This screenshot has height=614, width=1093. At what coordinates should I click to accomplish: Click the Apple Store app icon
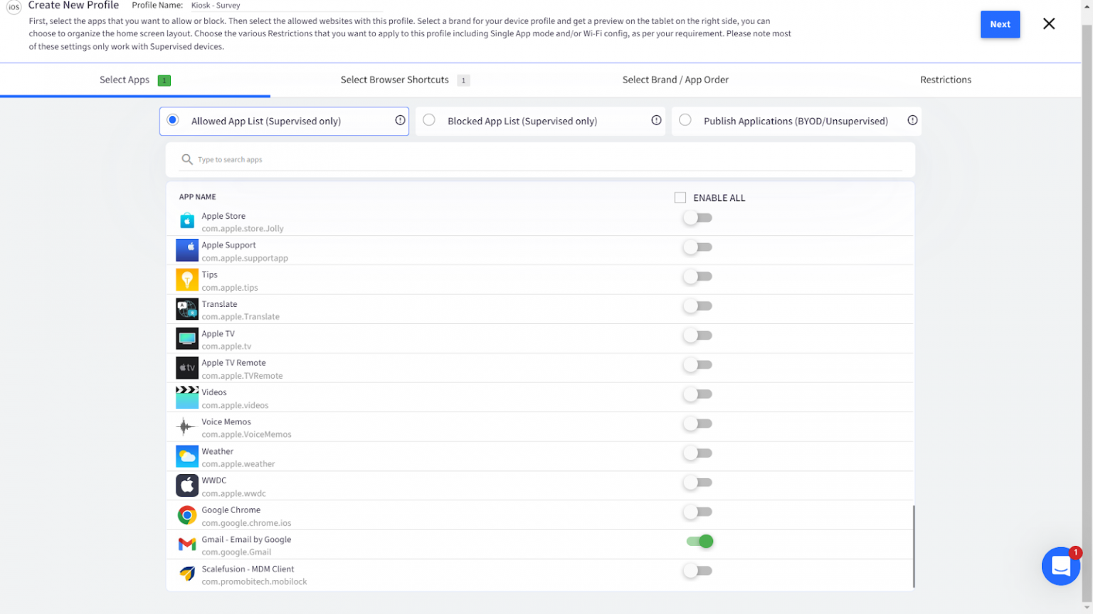(x=186, y=220)
